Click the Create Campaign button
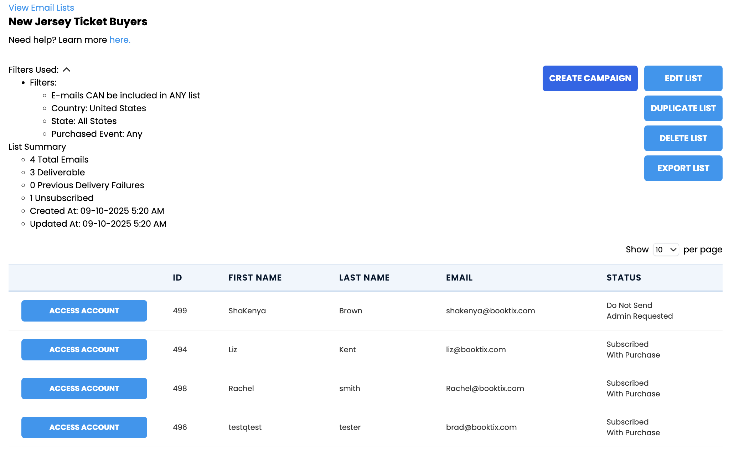 [x=590, y=78]
